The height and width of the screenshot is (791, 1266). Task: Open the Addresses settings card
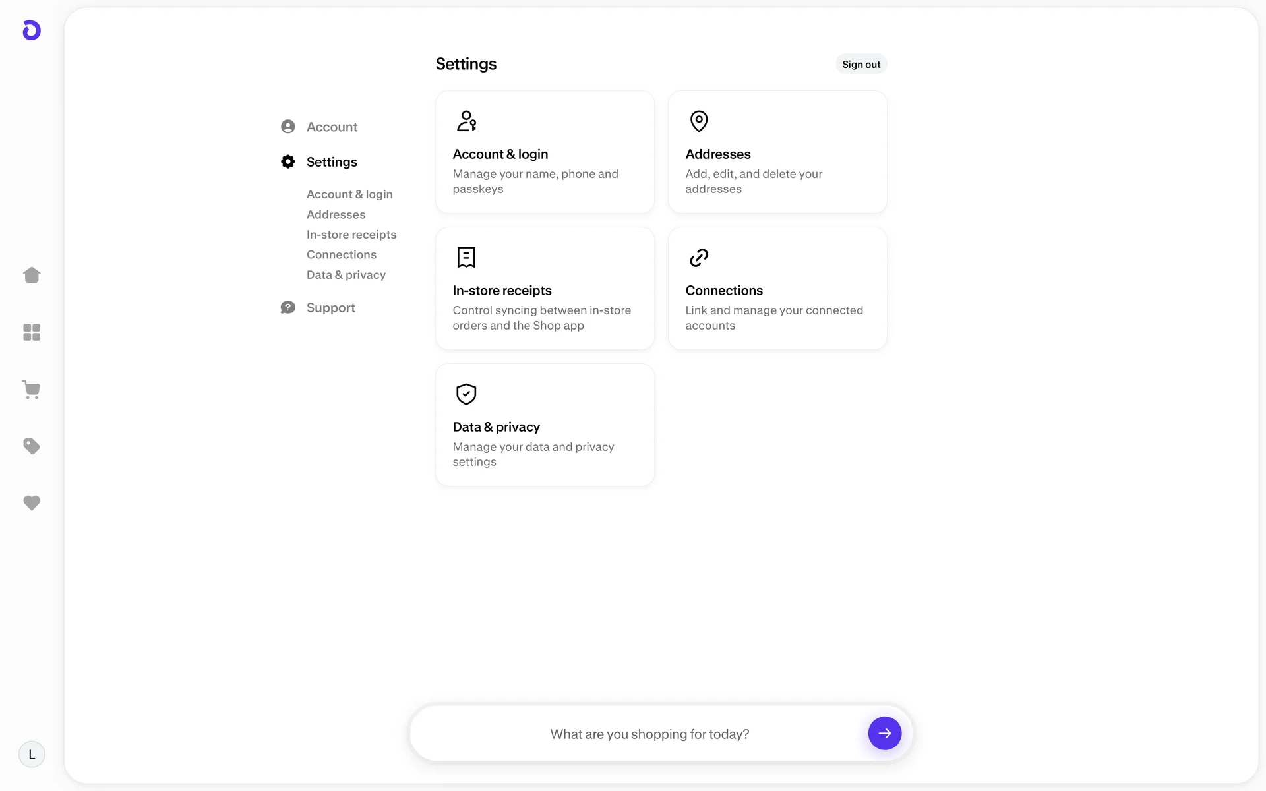pos(777,152)
